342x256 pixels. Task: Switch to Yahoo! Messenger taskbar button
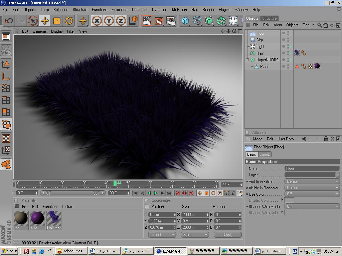tap(71, 251)
